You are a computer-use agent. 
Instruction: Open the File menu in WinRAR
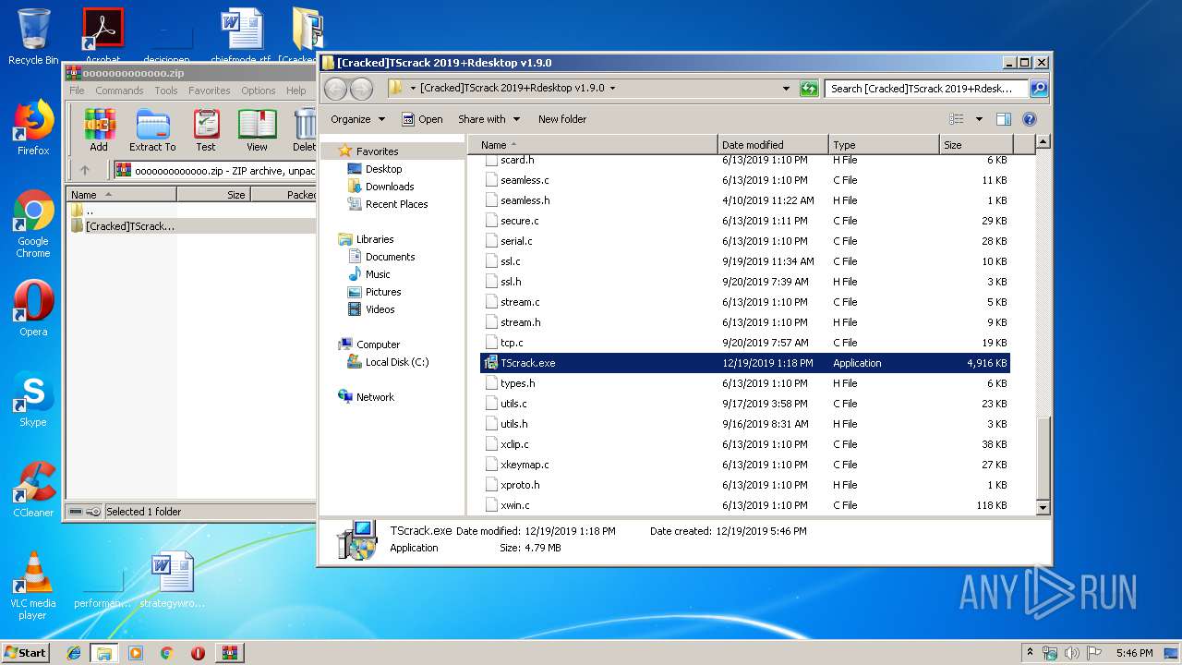click(x=77, y=91)
